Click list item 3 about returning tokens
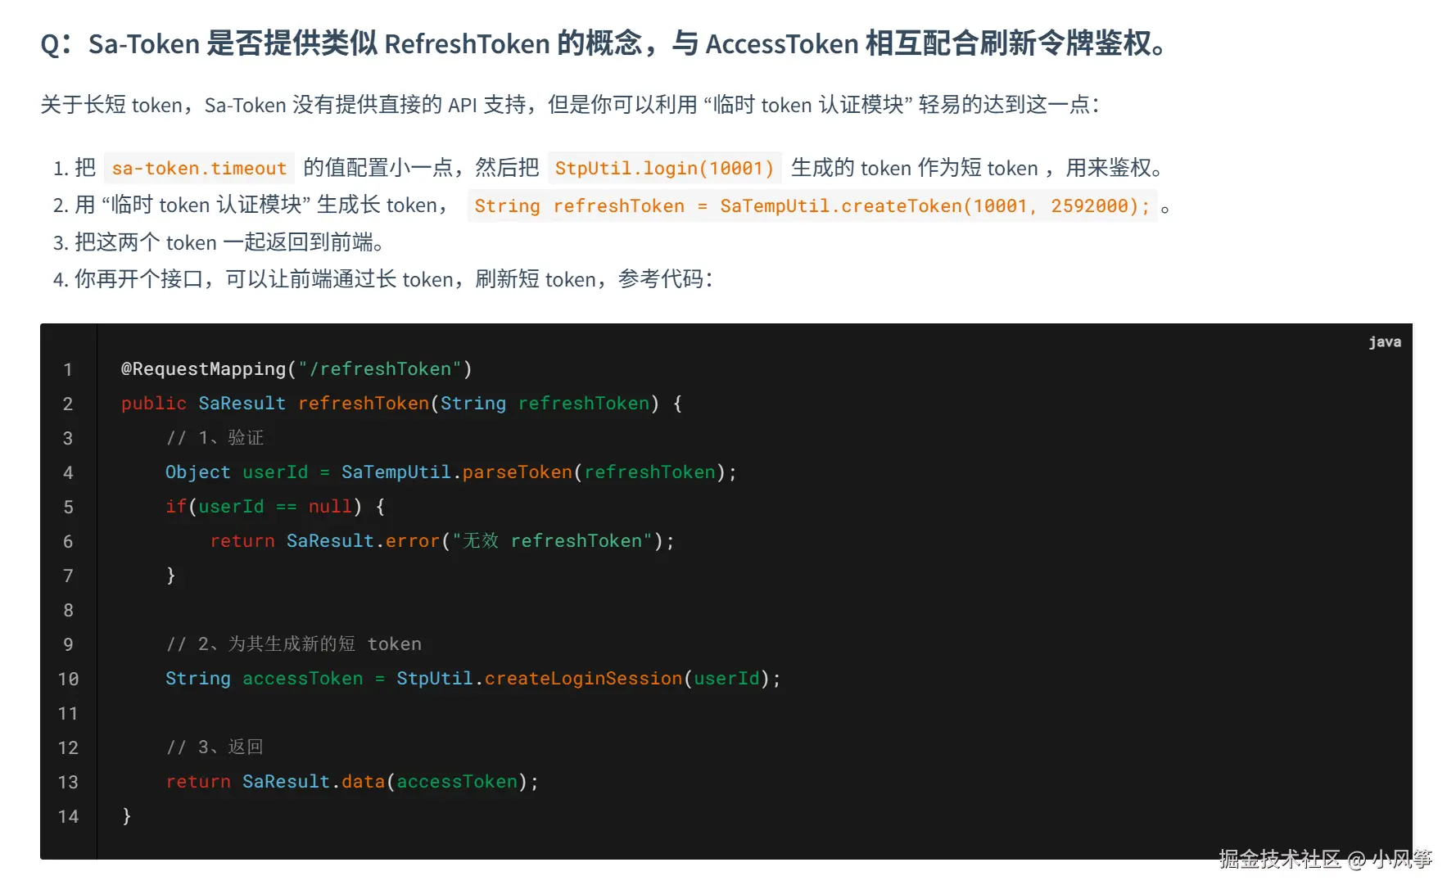This screenshot has width=1456, height=894. point(219,243)
